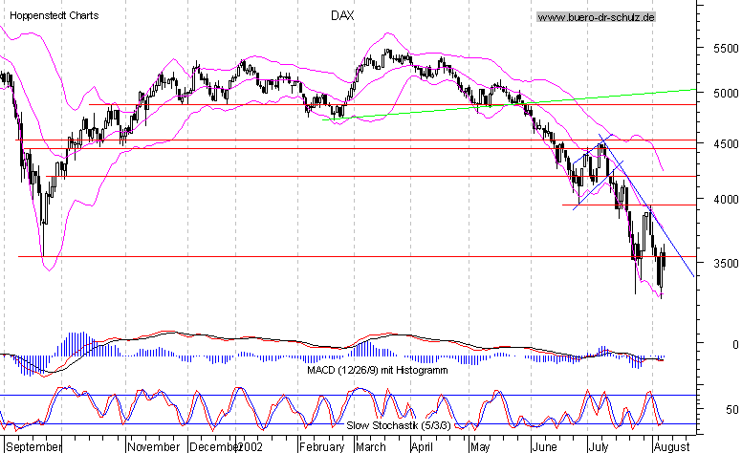
Task: Select the September month label
Action: [x=33, y=447]
